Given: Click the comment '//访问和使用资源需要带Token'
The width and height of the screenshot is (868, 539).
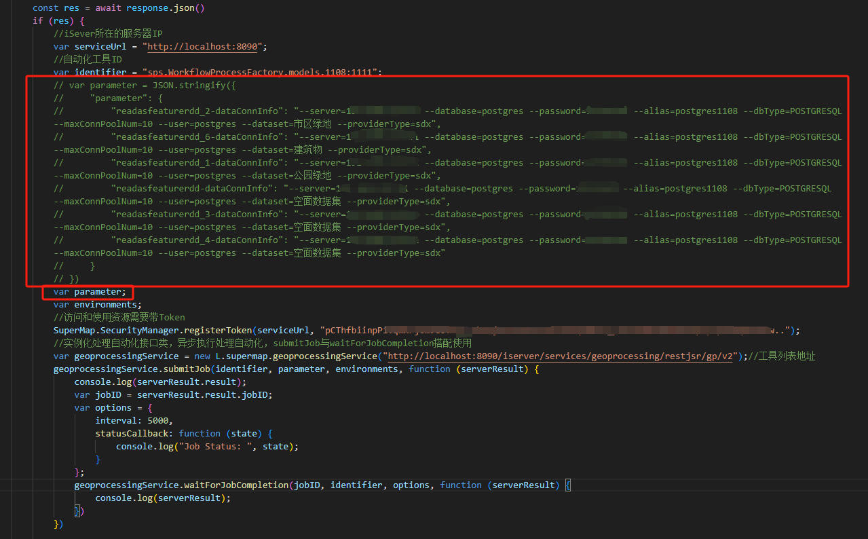Looking at the screenshot, I should [119, 318].
